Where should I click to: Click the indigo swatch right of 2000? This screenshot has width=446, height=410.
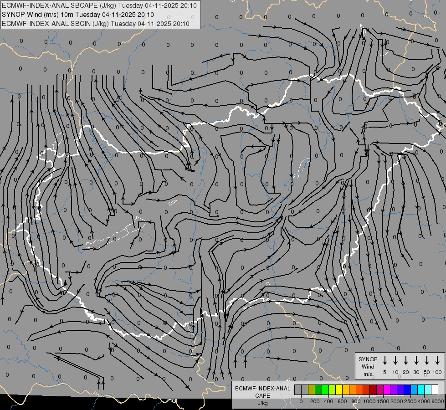point(400,390)
